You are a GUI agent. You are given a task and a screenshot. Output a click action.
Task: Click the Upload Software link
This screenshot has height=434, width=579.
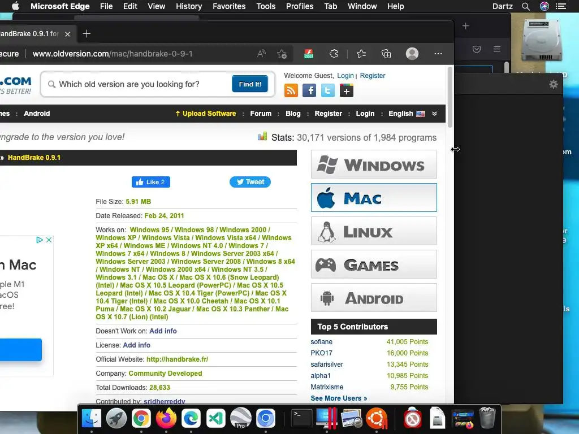tap(206, 114)
